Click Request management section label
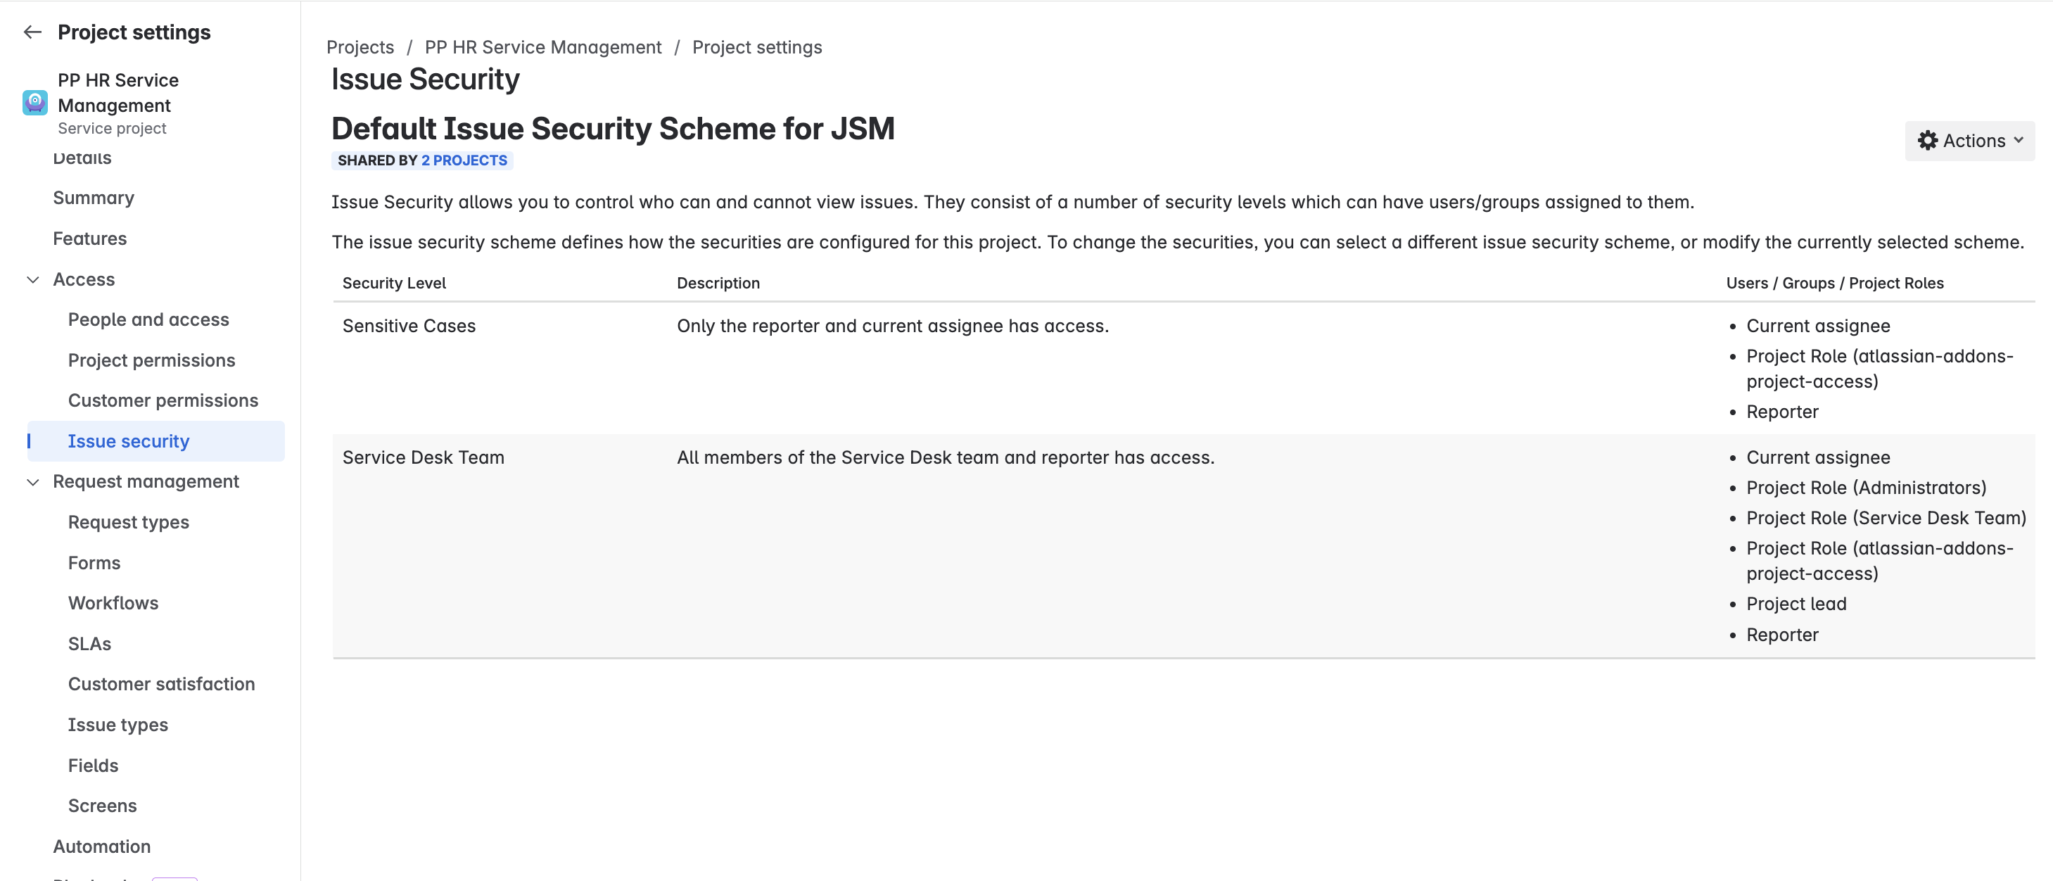The width and height of the screenshot is (2053, 881). [146, 481]
